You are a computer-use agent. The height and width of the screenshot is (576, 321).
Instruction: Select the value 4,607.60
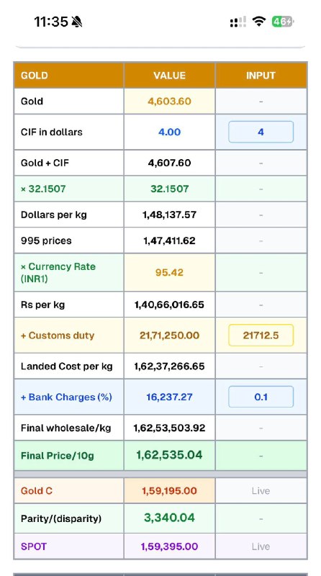coord(169,163)
